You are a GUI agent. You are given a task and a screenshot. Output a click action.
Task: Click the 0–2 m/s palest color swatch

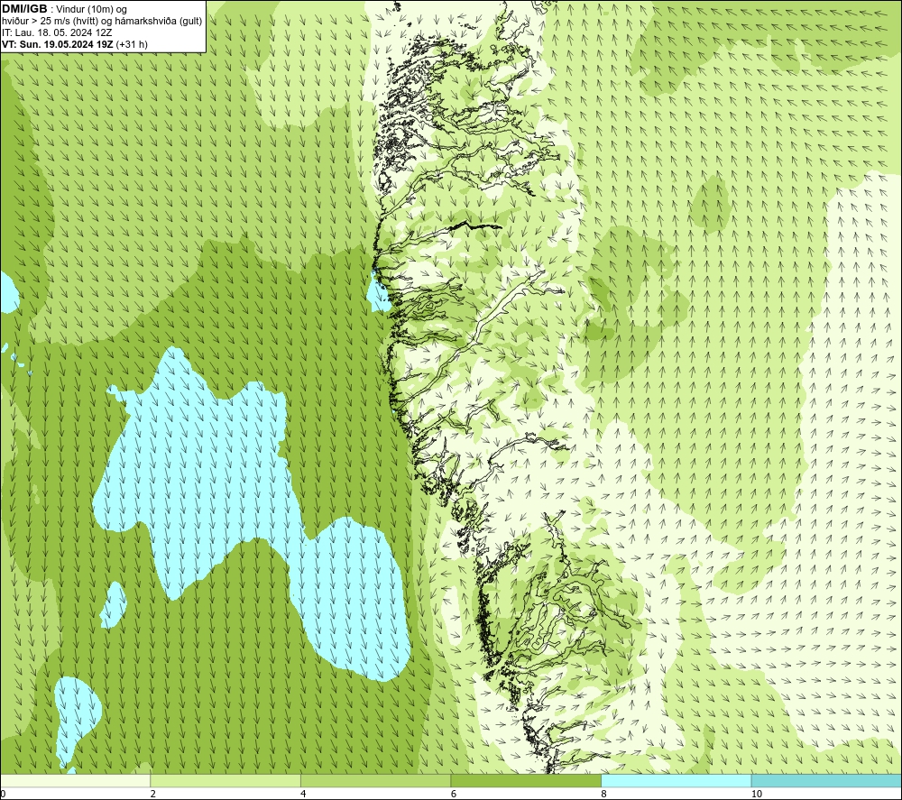(76, 780)
